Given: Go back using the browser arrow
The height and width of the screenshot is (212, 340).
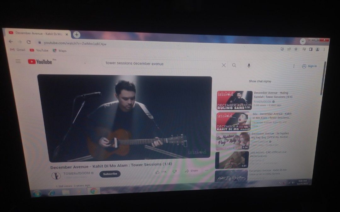Looking at the screenshot, I should tap(11, 42).
